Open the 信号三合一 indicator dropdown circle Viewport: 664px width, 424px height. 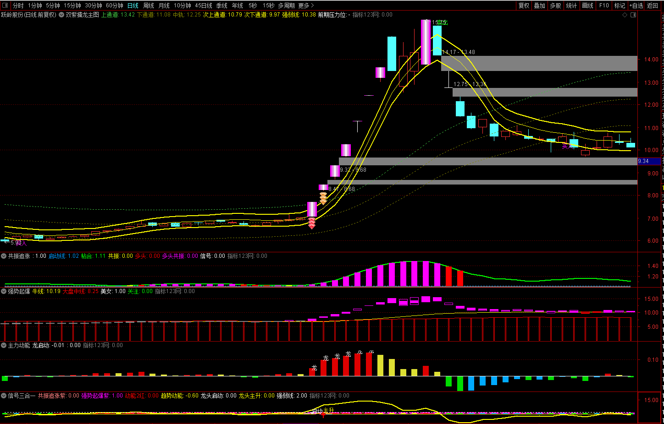[x=4, y=396]
